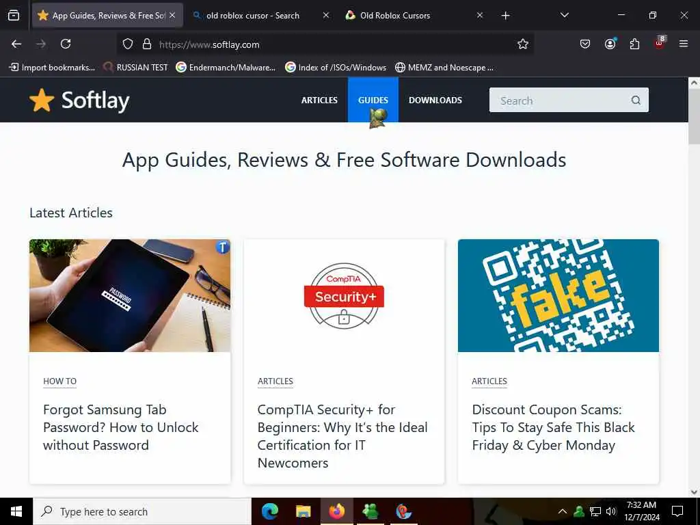Screen dimensions: 700x525
Task: Open Forgot Samsung Tab Password article
Action: pos(120,427)
